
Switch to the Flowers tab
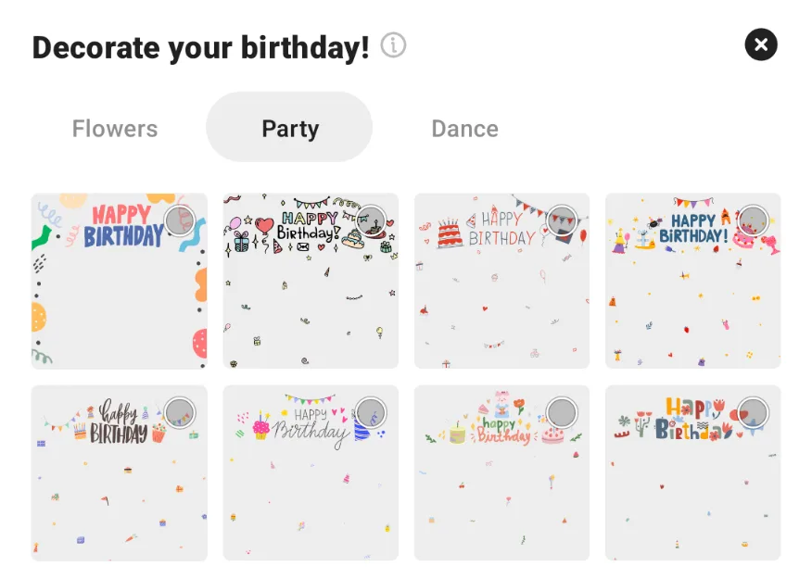pyautogui.click(x=114, y=128)
